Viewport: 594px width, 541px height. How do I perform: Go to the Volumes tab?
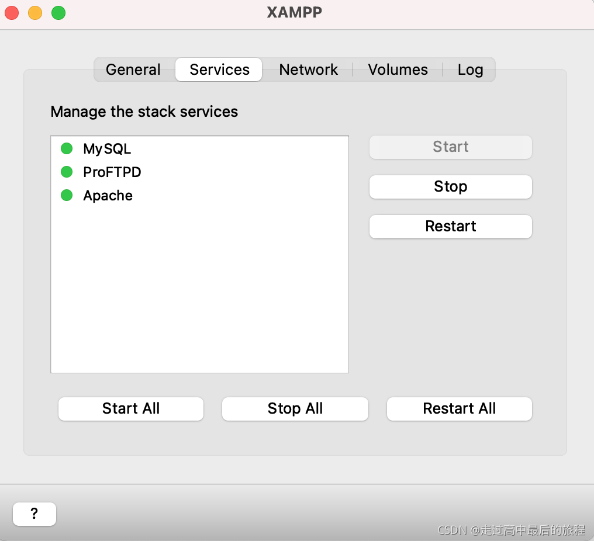coord(398,70)
